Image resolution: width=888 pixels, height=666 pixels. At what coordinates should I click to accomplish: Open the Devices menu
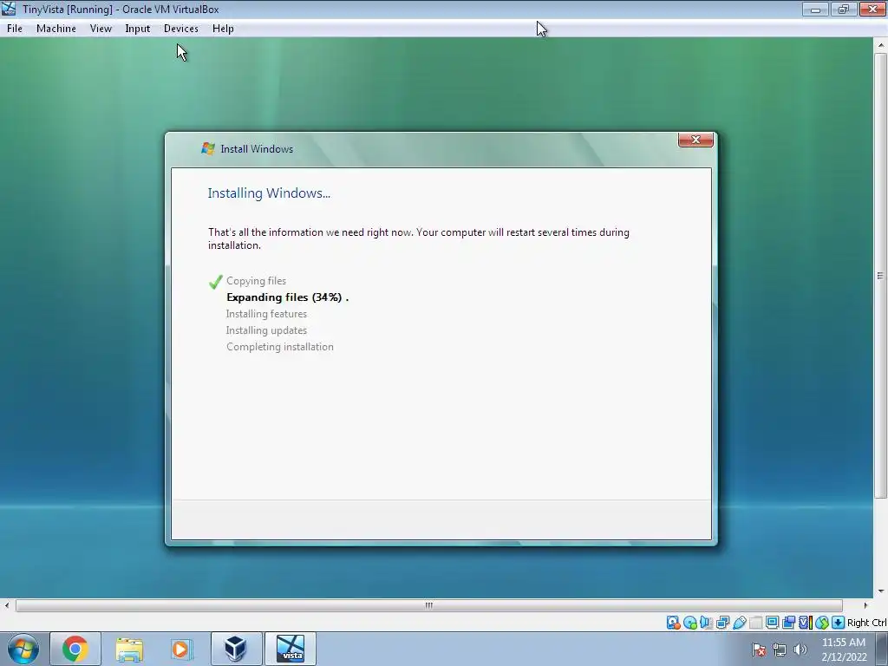[x=181, y=29]
